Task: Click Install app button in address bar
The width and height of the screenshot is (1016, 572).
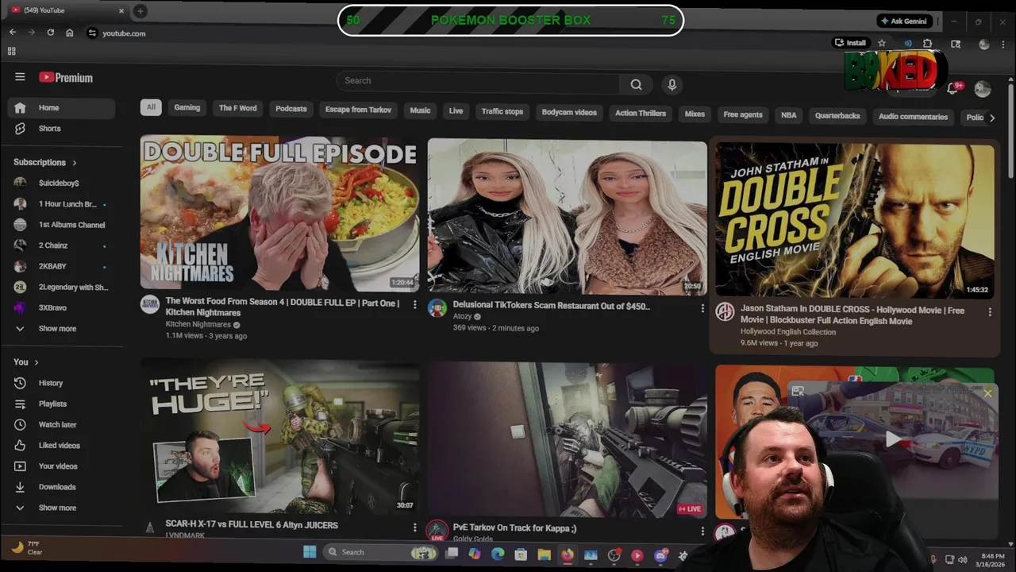Action: [x=850, y=43]
